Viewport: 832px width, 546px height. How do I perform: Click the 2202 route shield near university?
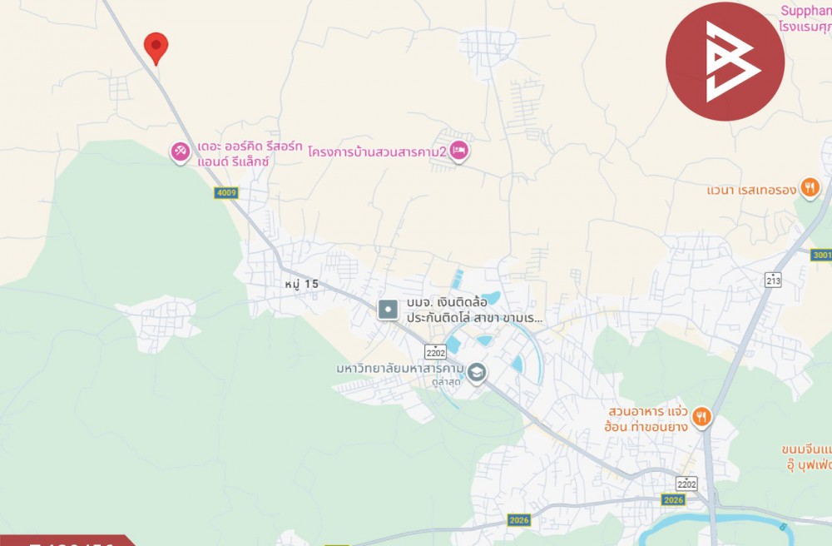pyautogui.click(x=435, y=352)
